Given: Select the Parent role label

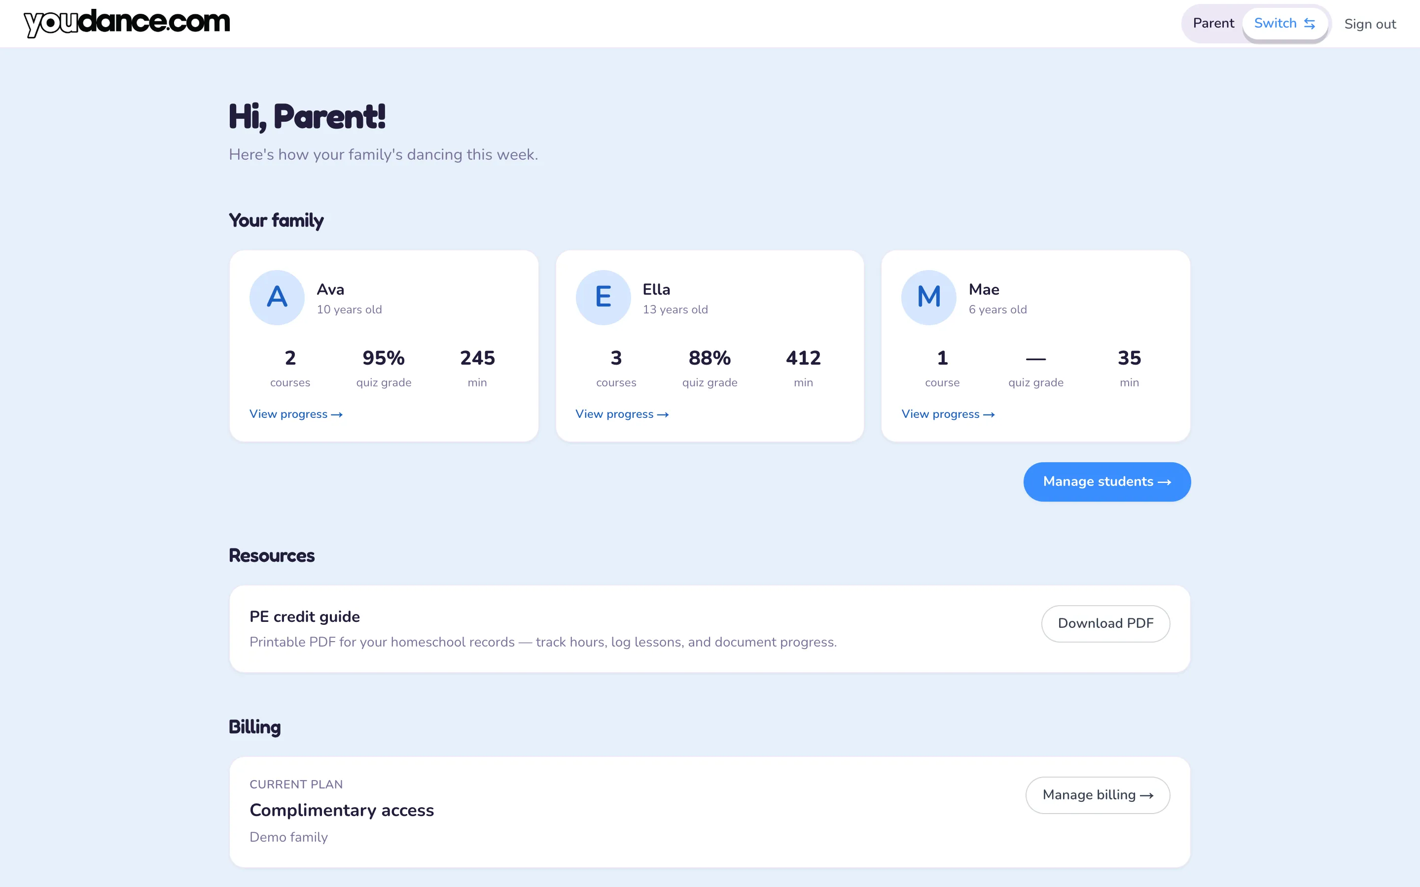Looking at the screenshot, I should click(1213, 24).
